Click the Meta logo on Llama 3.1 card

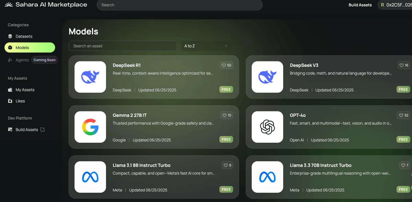click(90, 177)
